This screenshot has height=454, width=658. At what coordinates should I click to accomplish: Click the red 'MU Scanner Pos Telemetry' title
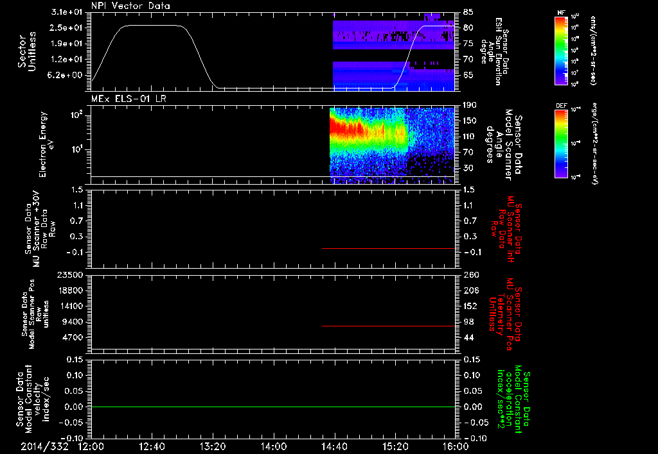506,314
